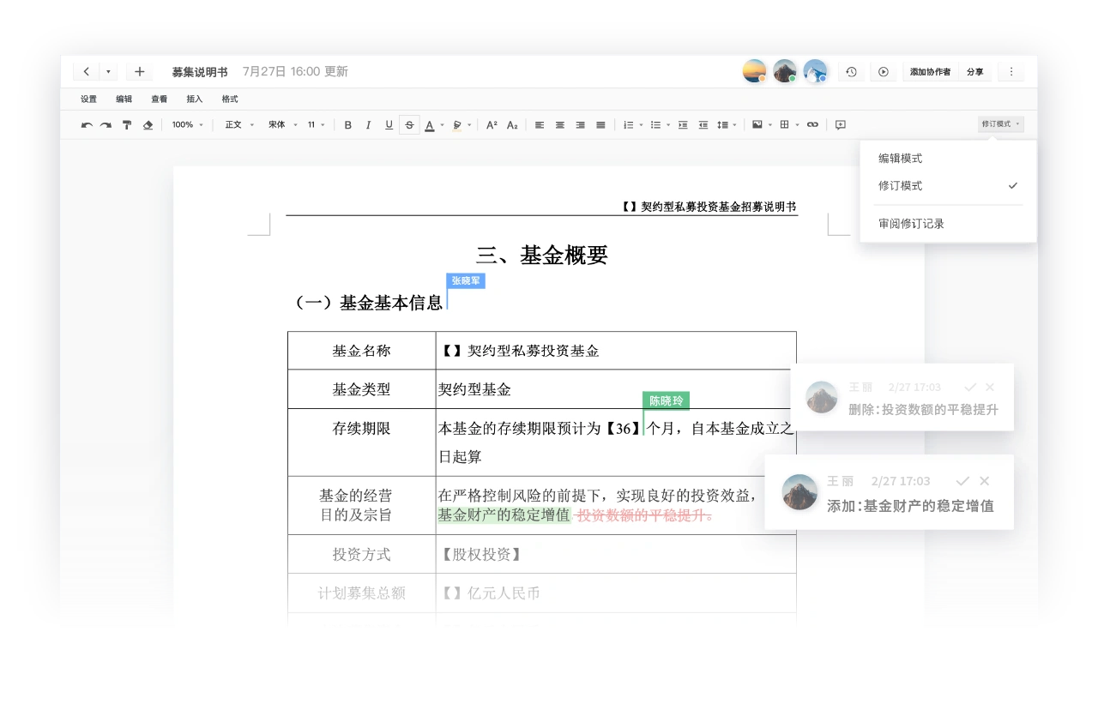
Task: Open the 正文 paragraph style dropdown
Action: click(x=239, y=125)
